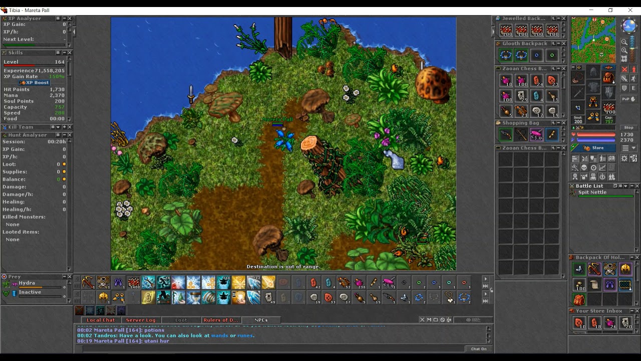
Task: Toggle expert mode E button
Action: click(x=633, y=88)
